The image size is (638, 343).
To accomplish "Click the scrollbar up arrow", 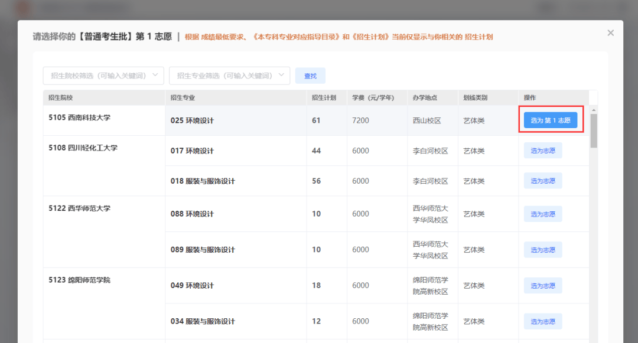I will coord(594,109).
